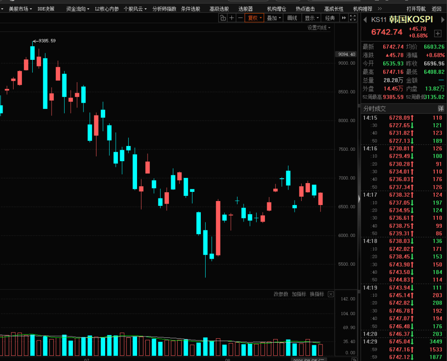Click the last trade row 6742.12

(x=402, y=357)
